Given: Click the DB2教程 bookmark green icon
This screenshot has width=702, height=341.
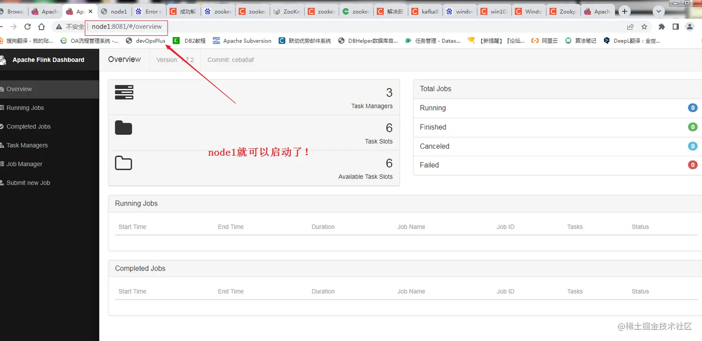Looking at the screenshot, I should 176,41.
